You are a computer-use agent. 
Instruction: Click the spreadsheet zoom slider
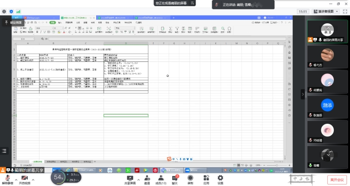(x=277, y=165)
